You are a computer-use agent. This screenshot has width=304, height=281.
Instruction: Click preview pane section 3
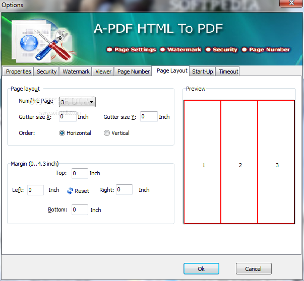coord(276,162)
